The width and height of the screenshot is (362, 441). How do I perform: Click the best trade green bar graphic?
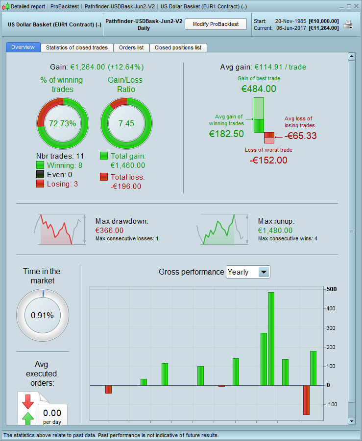pyautogui.click(x=259, y=115)
